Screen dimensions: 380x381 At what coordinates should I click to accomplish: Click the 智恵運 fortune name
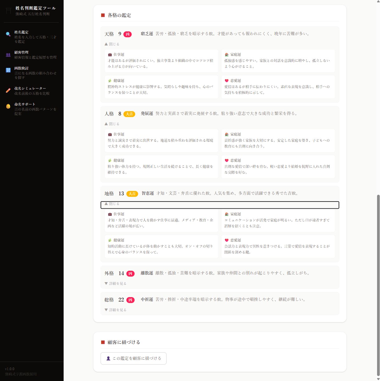[148, 193]
